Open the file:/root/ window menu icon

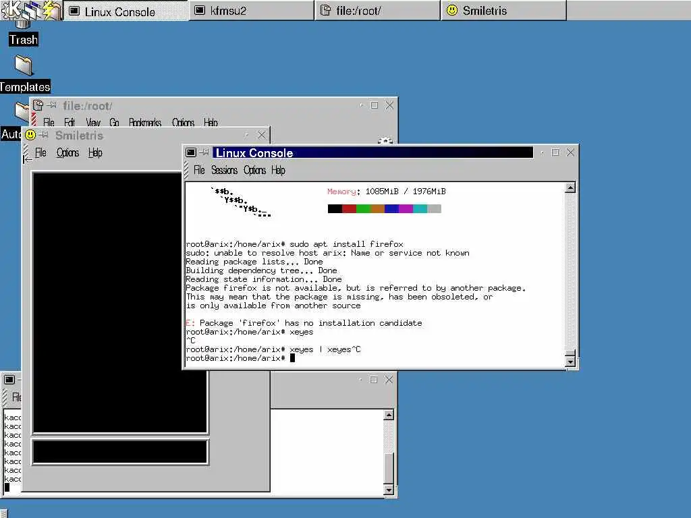38,105
